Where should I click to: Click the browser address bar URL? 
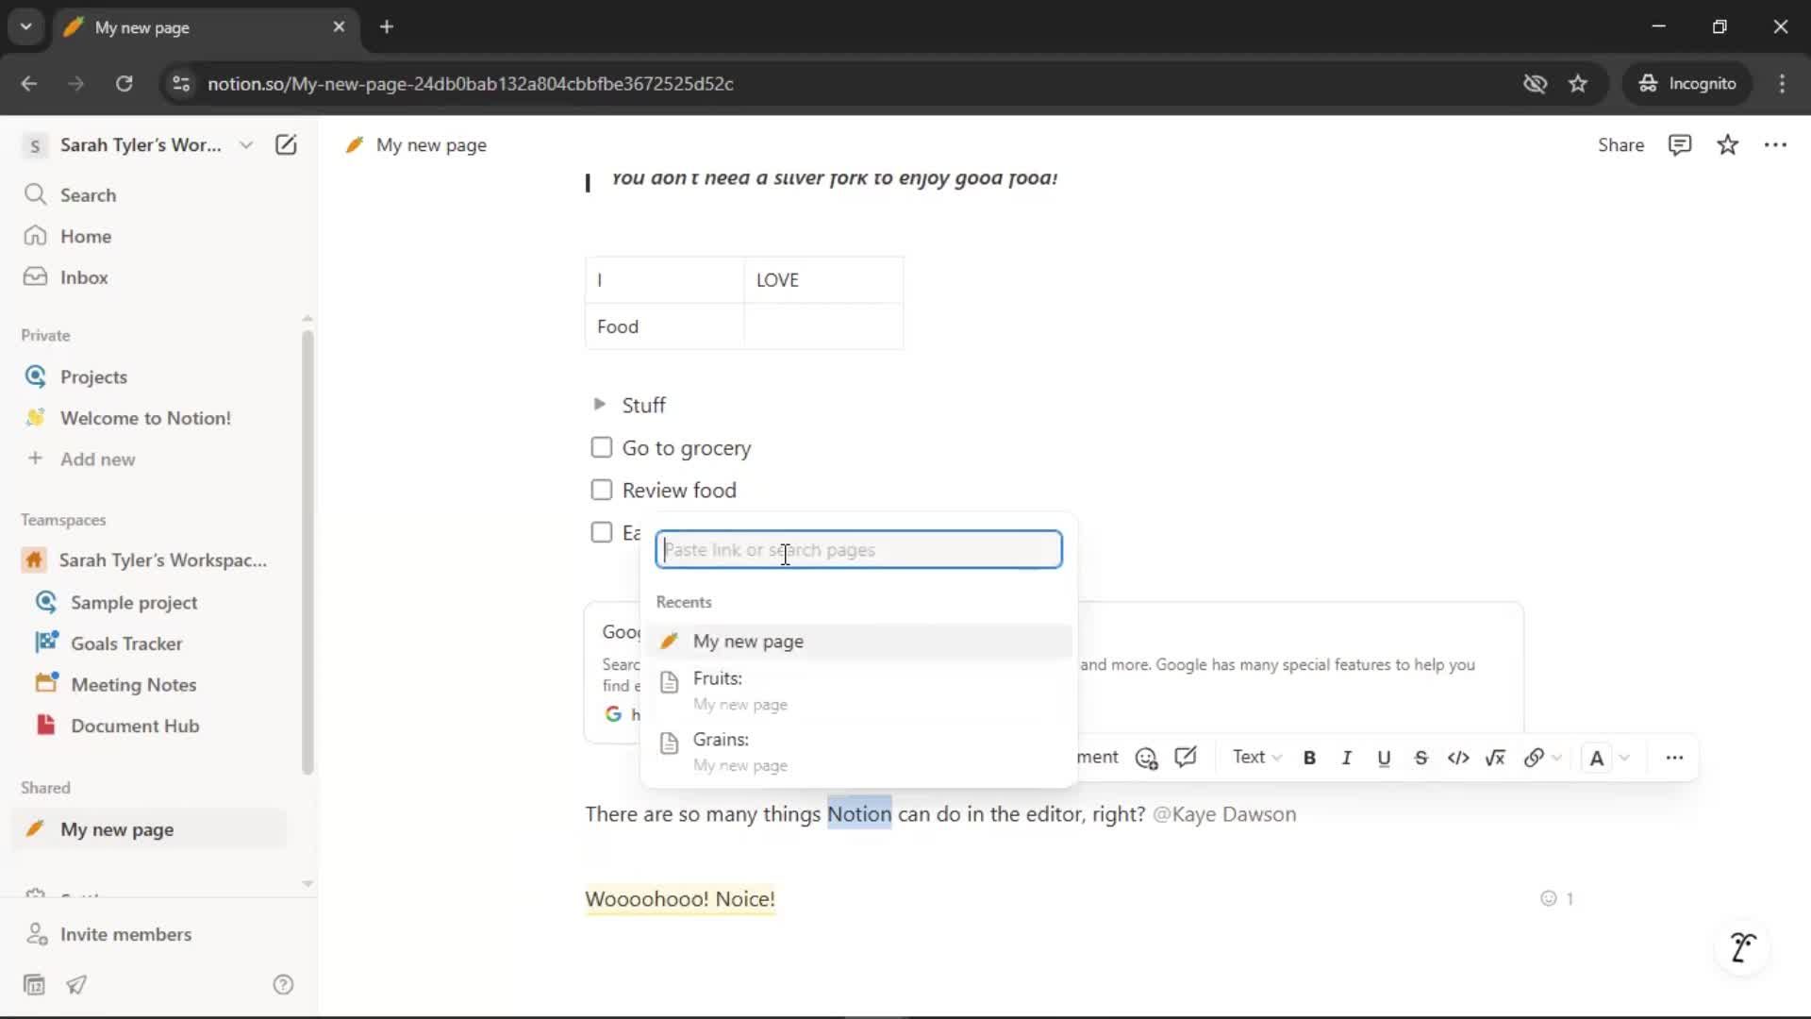470,84
